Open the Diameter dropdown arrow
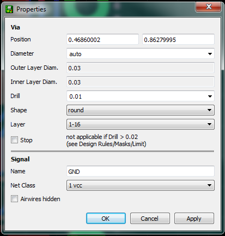The image size is (225, 236). 210,54
